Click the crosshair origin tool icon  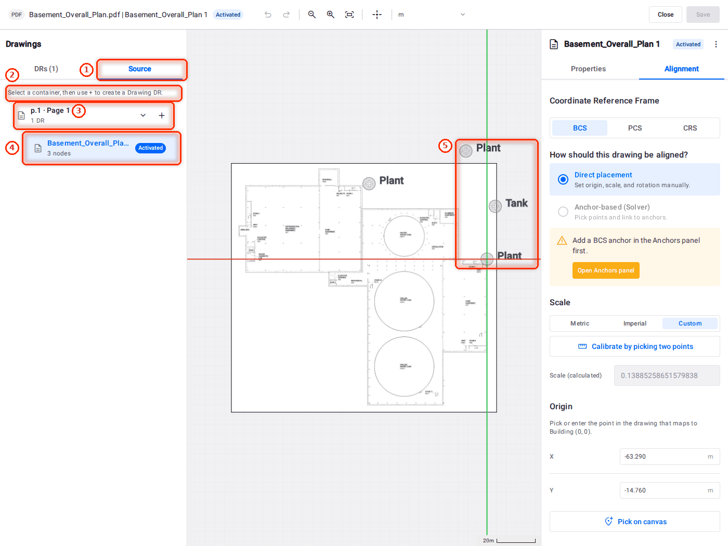tap(377, 15)
